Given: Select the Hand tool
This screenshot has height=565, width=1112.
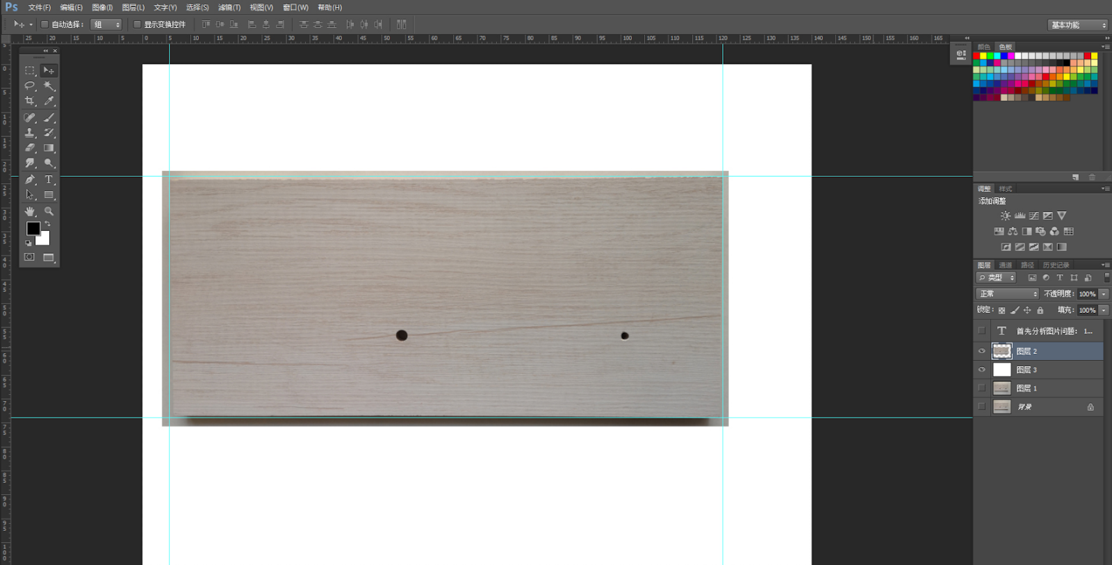Looking at the screenshot, I should point(30,211).
